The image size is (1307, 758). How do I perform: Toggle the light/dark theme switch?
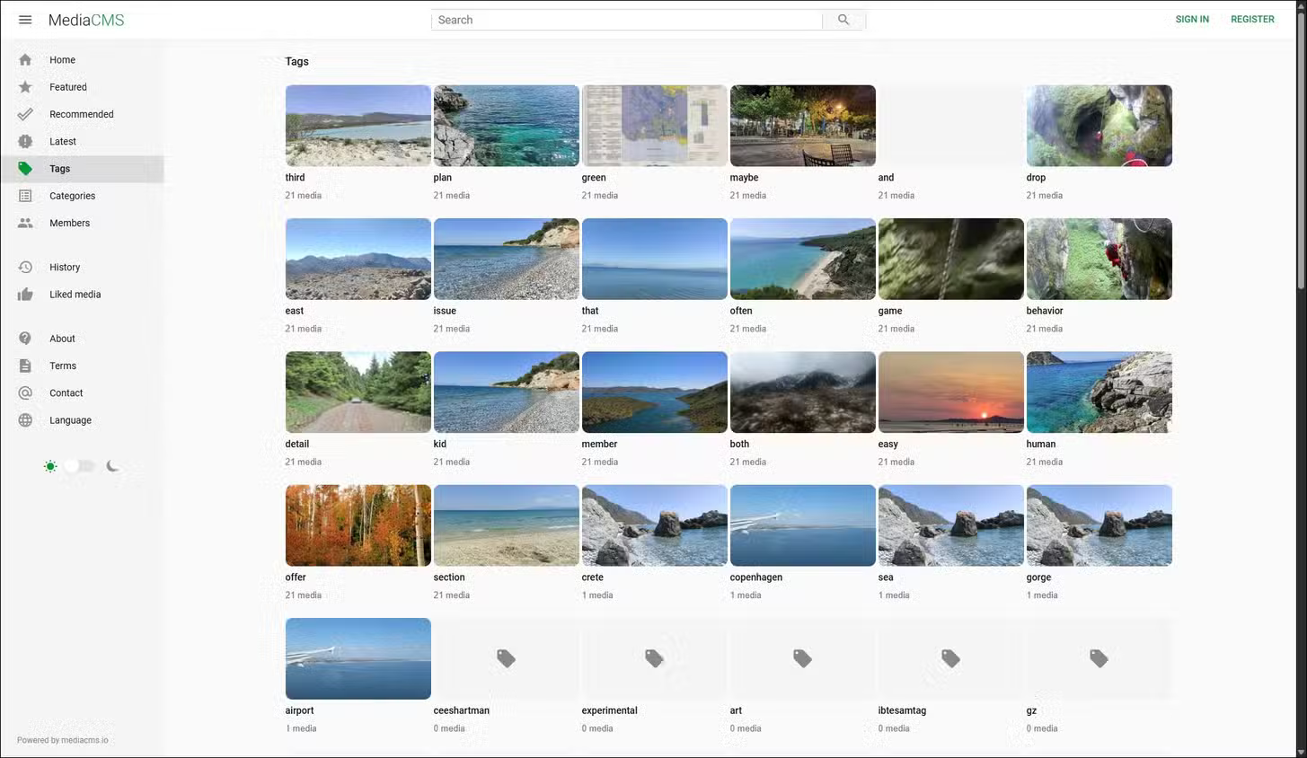click(x=80, y=466)
